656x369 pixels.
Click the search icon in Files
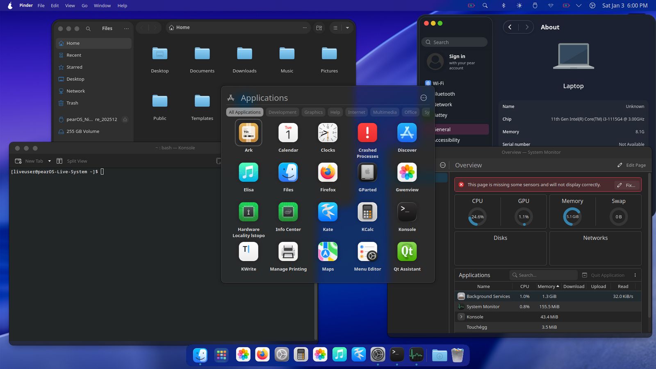point(88,29)
